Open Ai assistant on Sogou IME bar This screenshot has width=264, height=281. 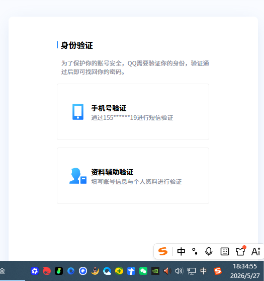click(x=256, y=251)
